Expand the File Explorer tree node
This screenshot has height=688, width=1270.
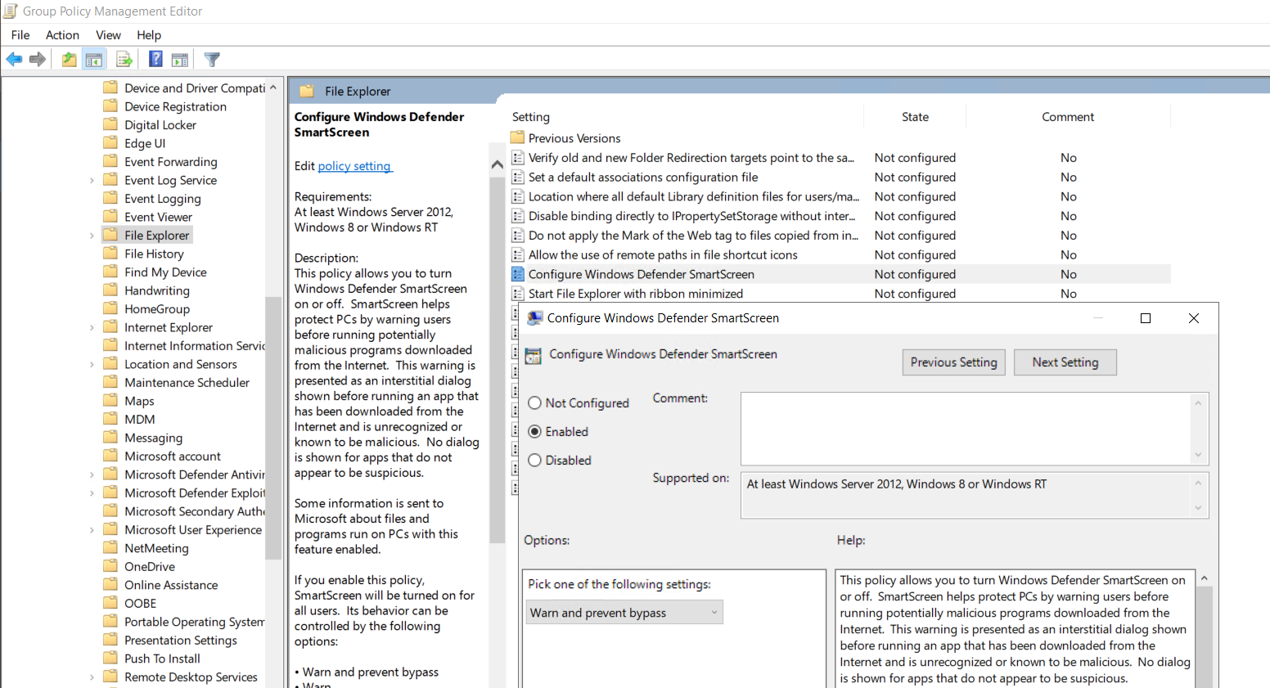coord(92,235)
